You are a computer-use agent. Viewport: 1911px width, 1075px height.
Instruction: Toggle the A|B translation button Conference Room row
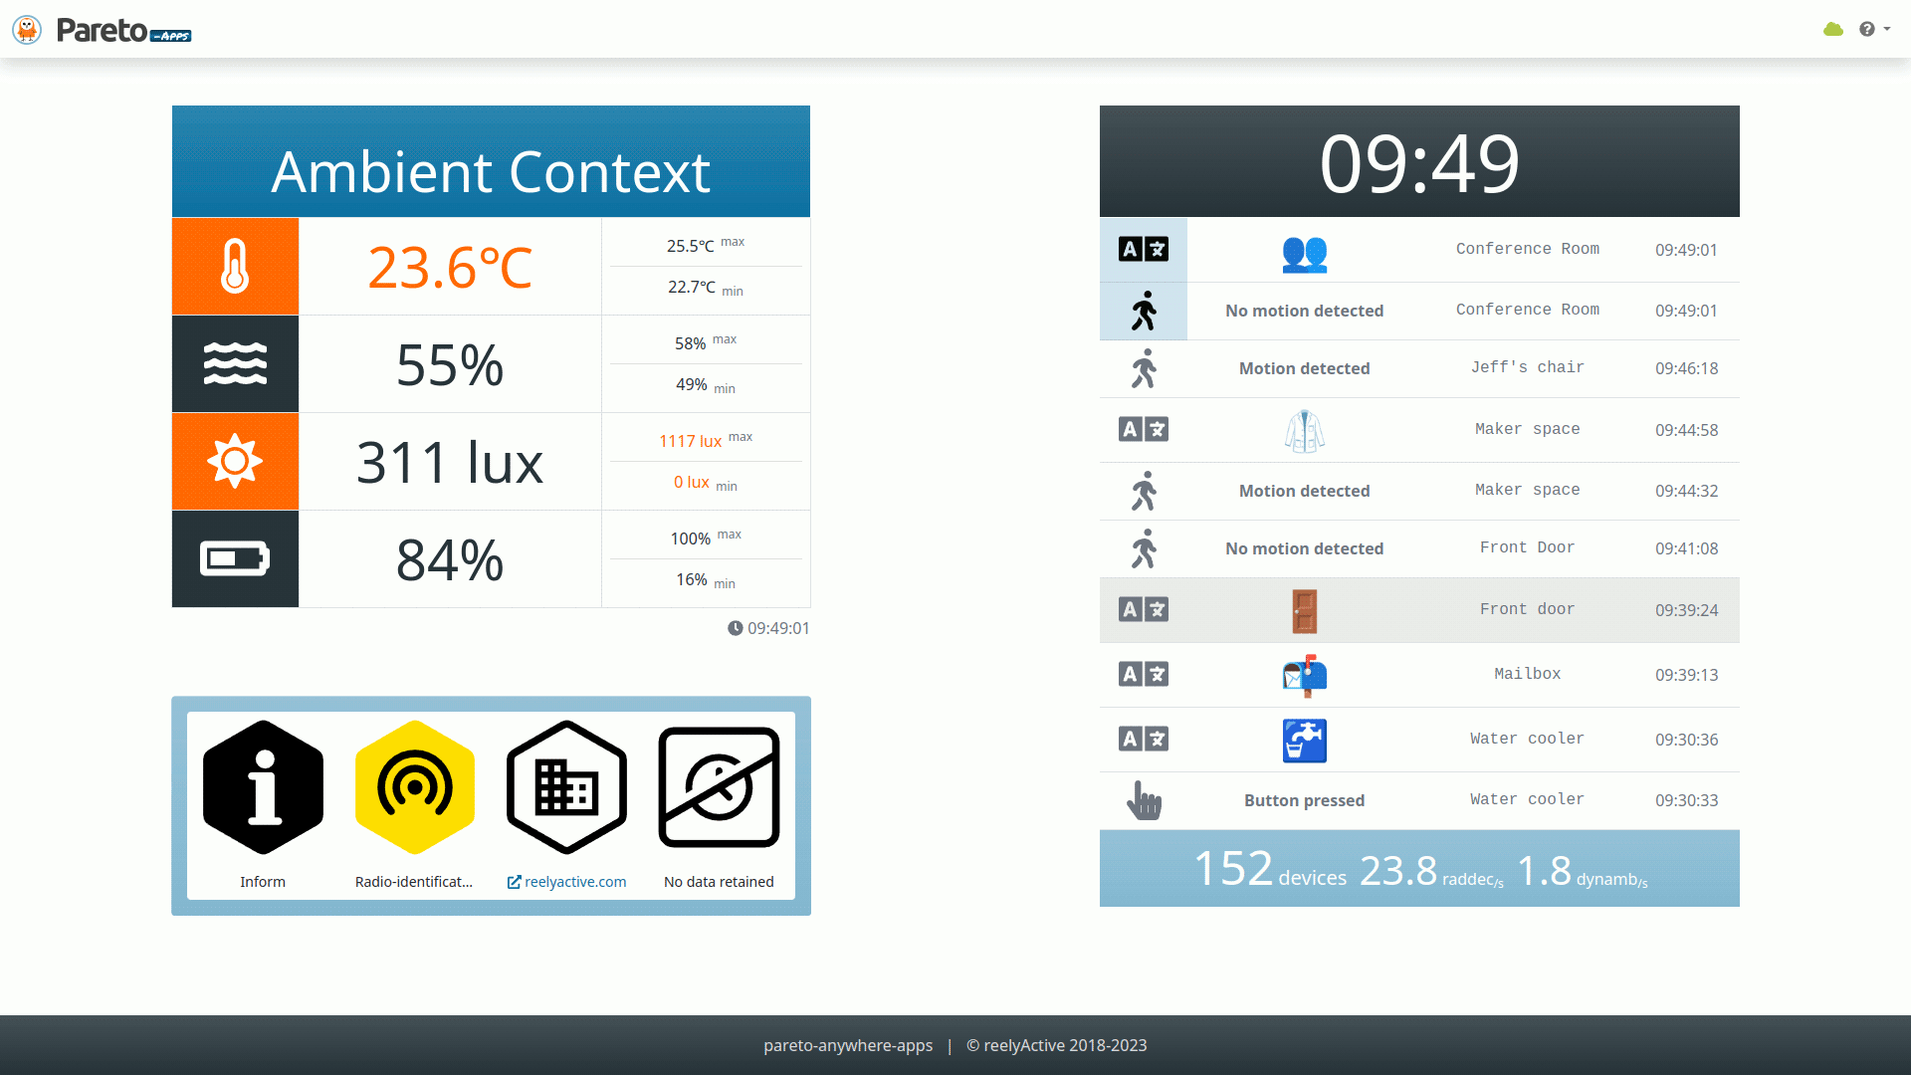click(1142, 250)
